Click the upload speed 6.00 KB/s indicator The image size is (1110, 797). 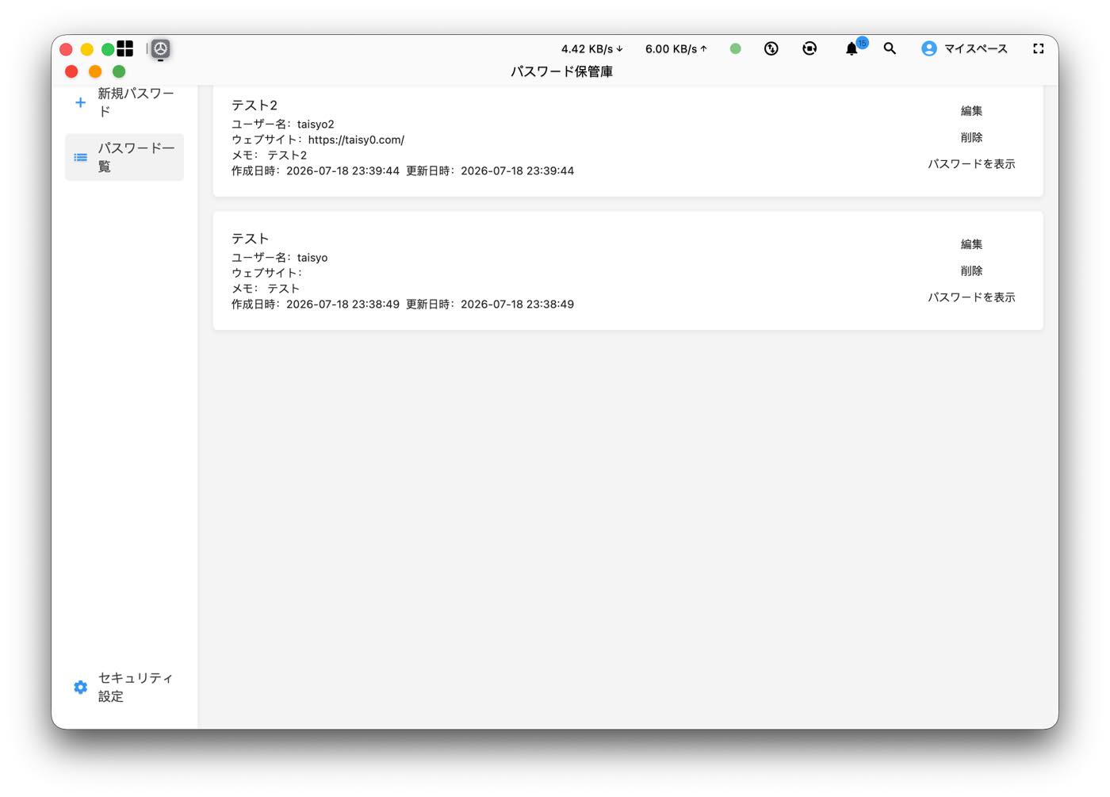[x=676, y=49]
